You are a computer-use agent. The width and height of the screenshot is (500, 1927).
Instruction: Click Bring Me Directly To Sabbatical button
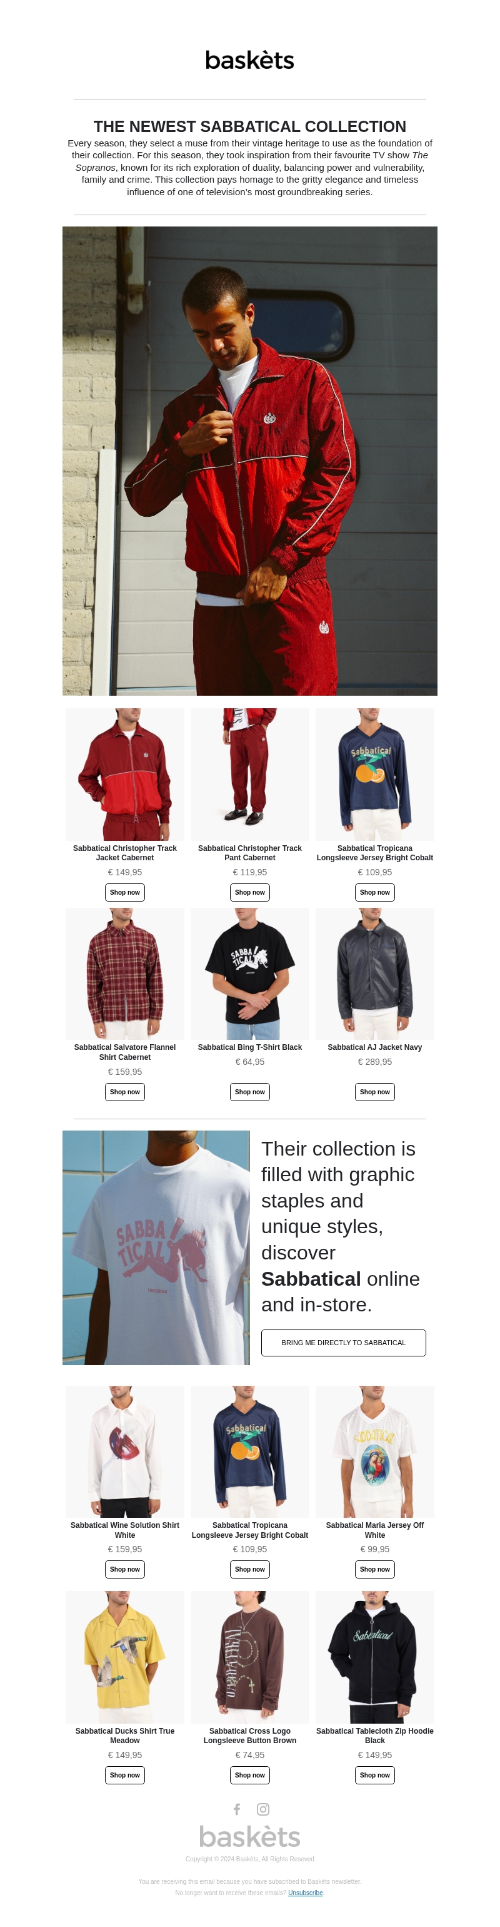pyautogui.click(x=343, y=1342)
